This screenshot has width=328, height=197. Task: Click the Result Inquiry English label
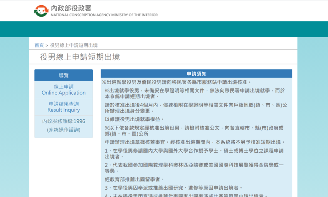click(63, 110)
